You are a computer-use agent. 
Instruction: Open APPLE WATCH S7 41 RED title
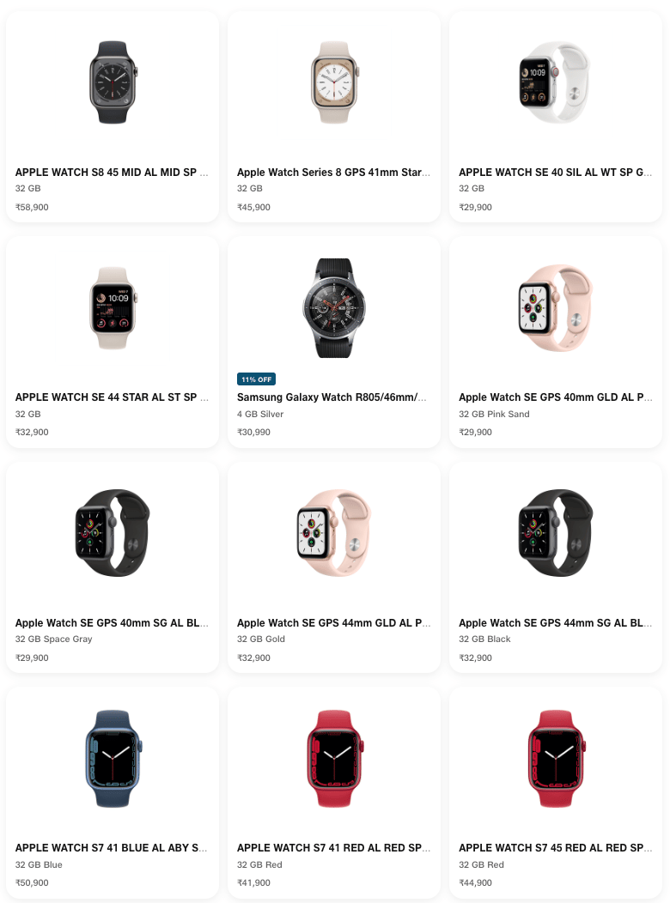point(333,848)
